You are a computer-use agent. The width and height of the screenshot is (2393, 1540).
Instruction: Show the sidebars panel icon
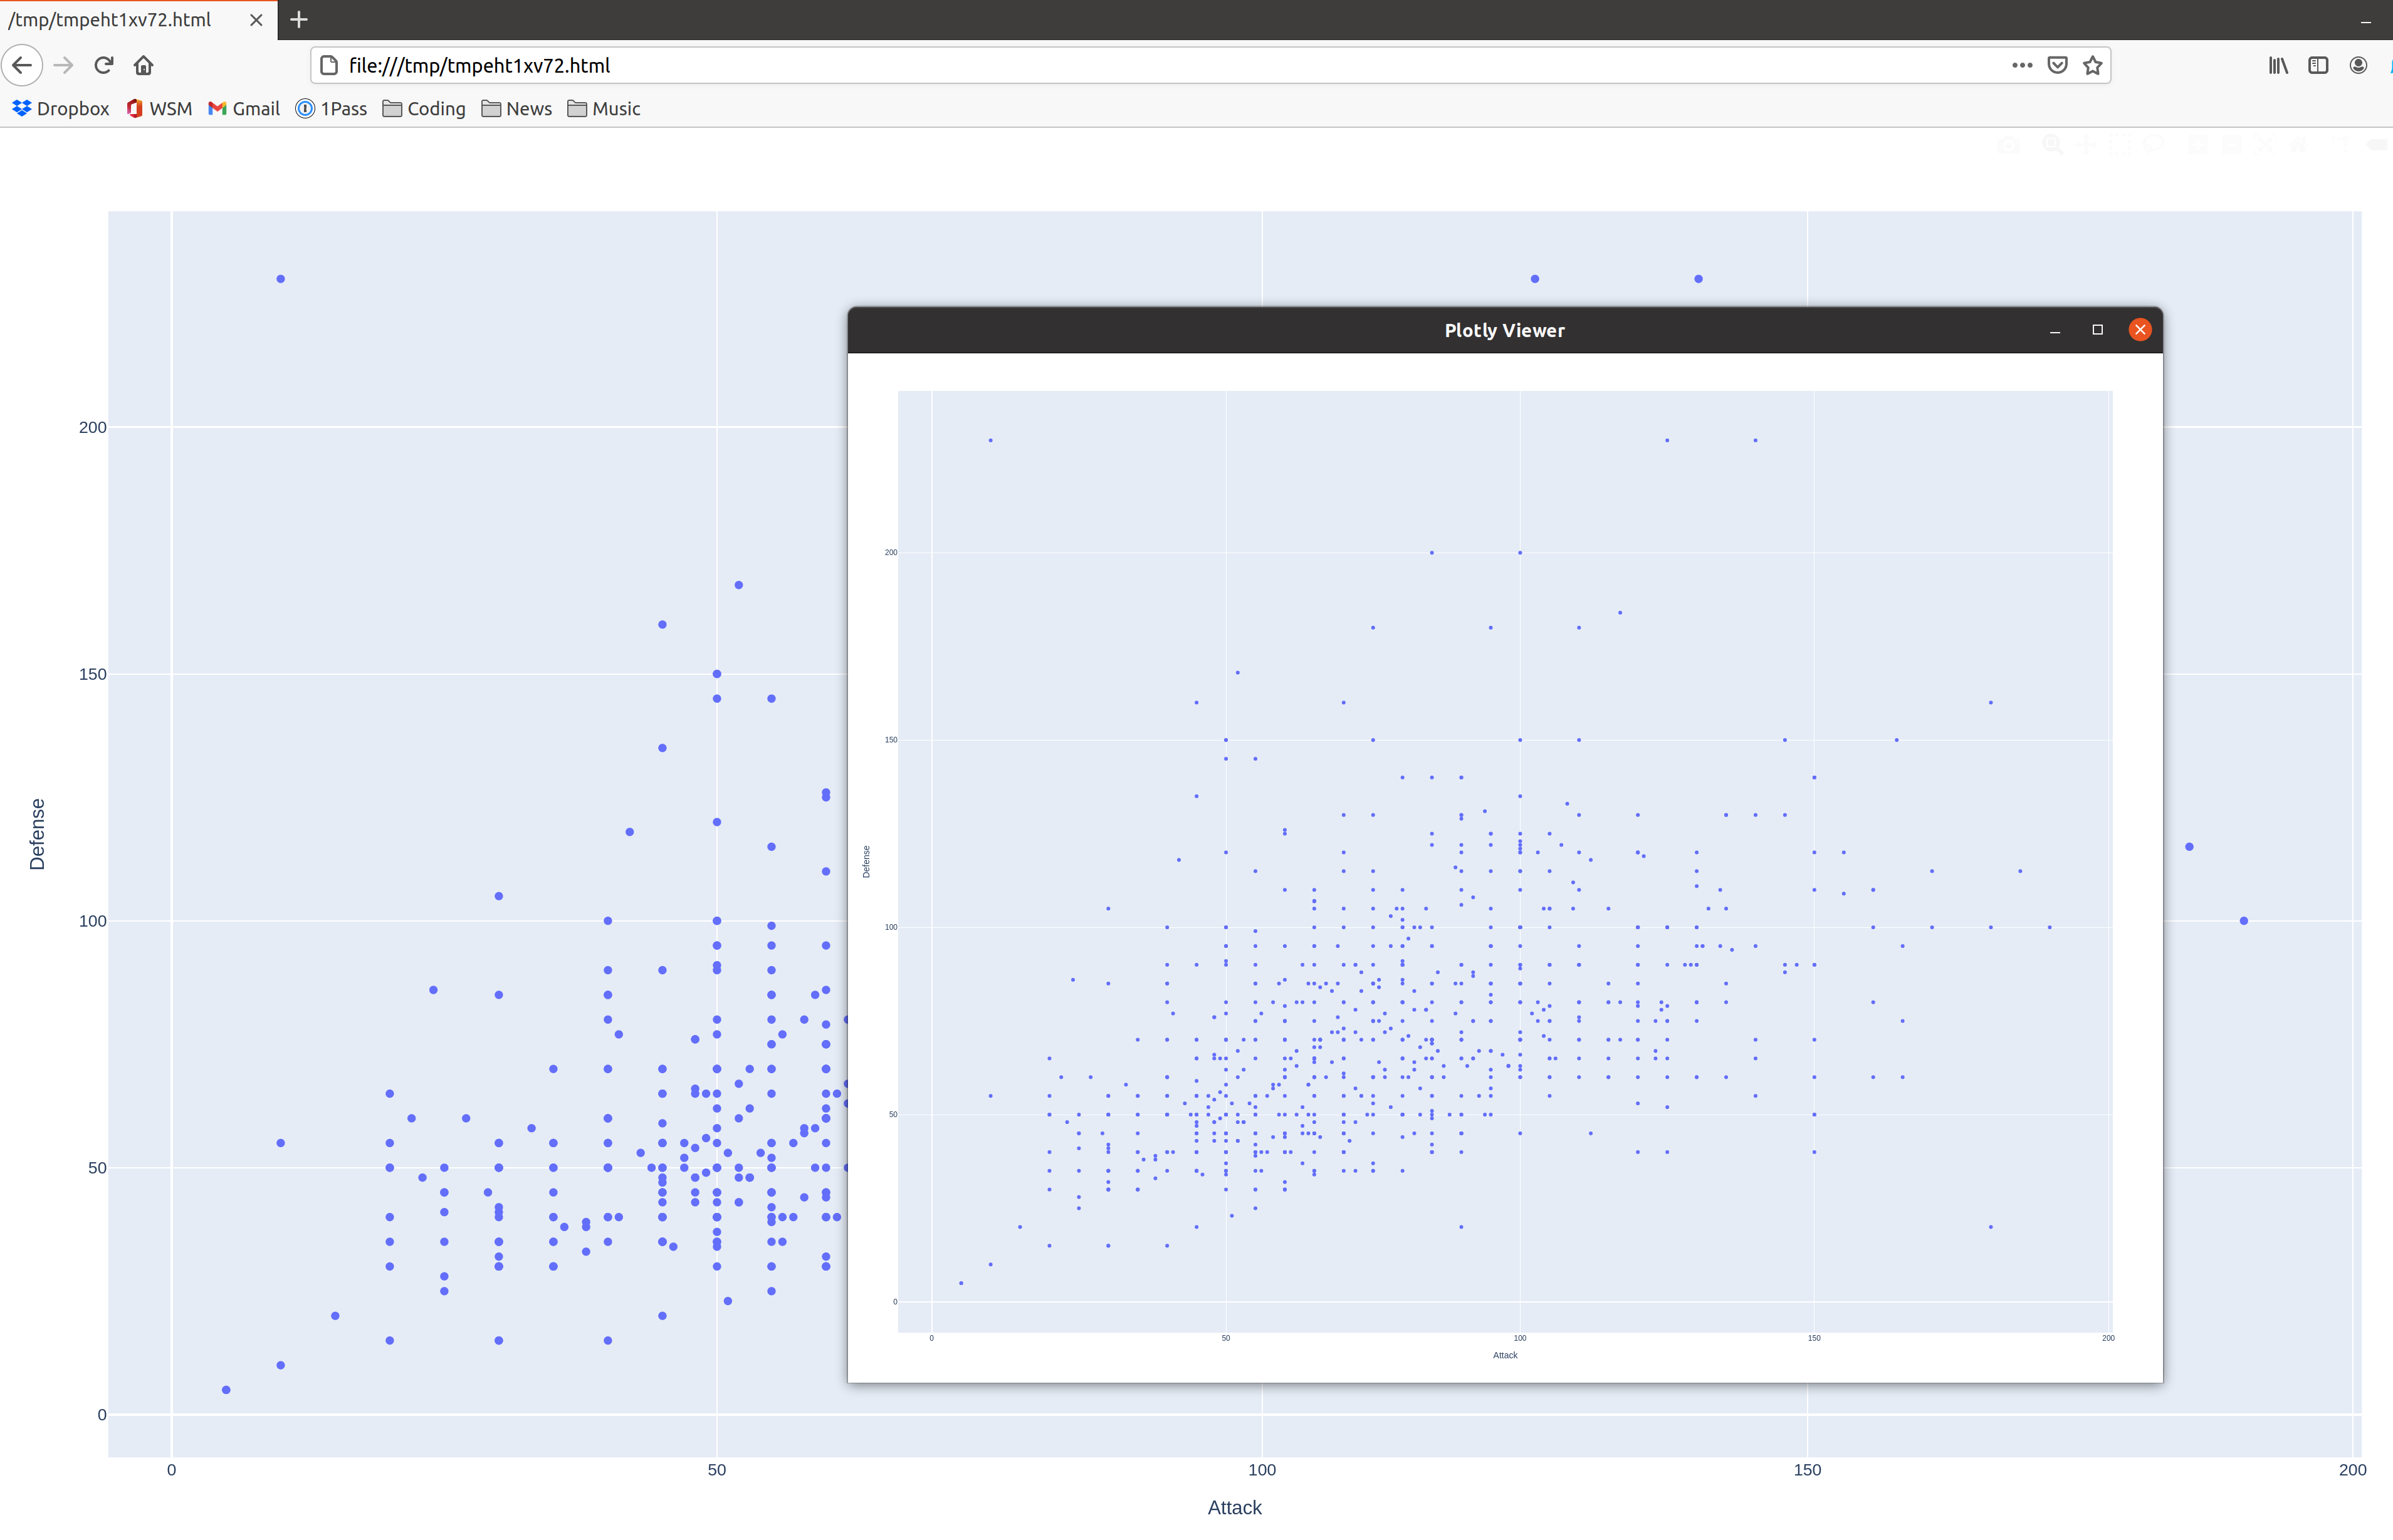(2318, 65)
